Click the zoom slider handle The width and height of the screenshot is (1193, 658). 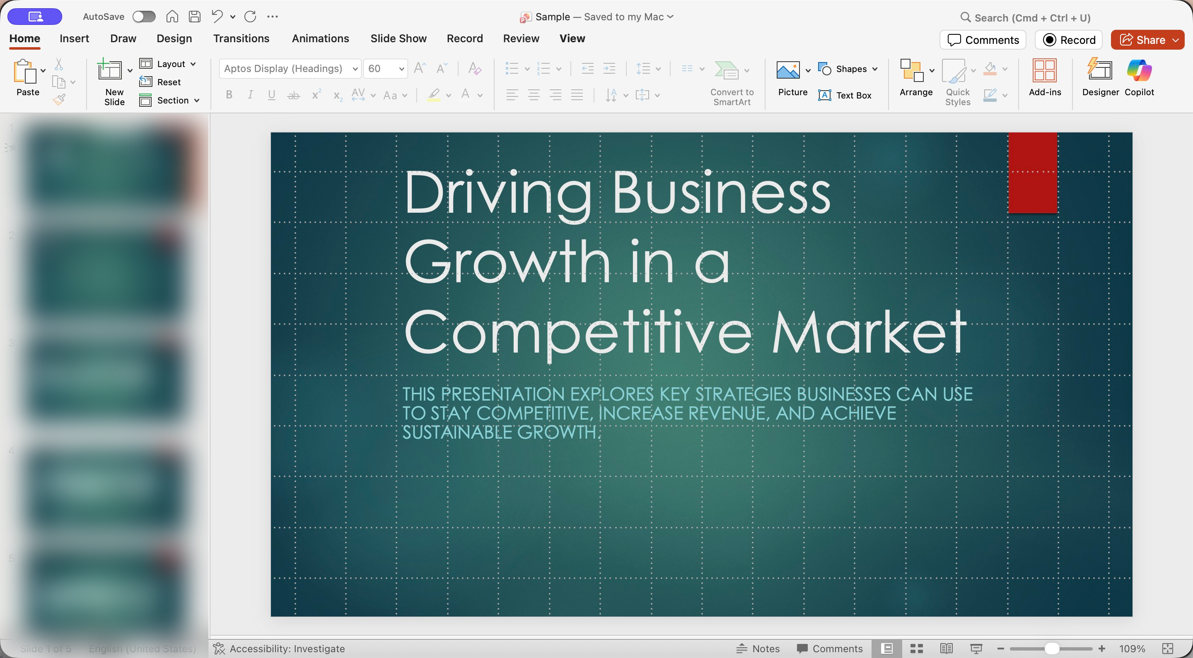coord(1052,648)
